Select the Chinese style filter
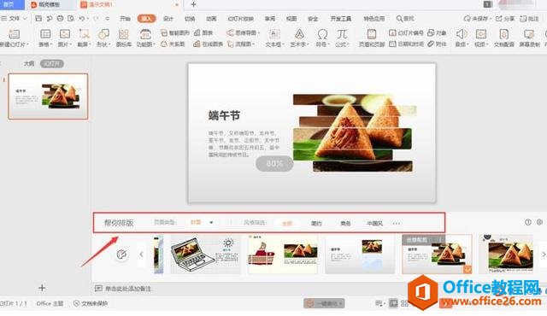Image resolution: width=547 pixels, height=316 pixels. [x=374, y=223]
